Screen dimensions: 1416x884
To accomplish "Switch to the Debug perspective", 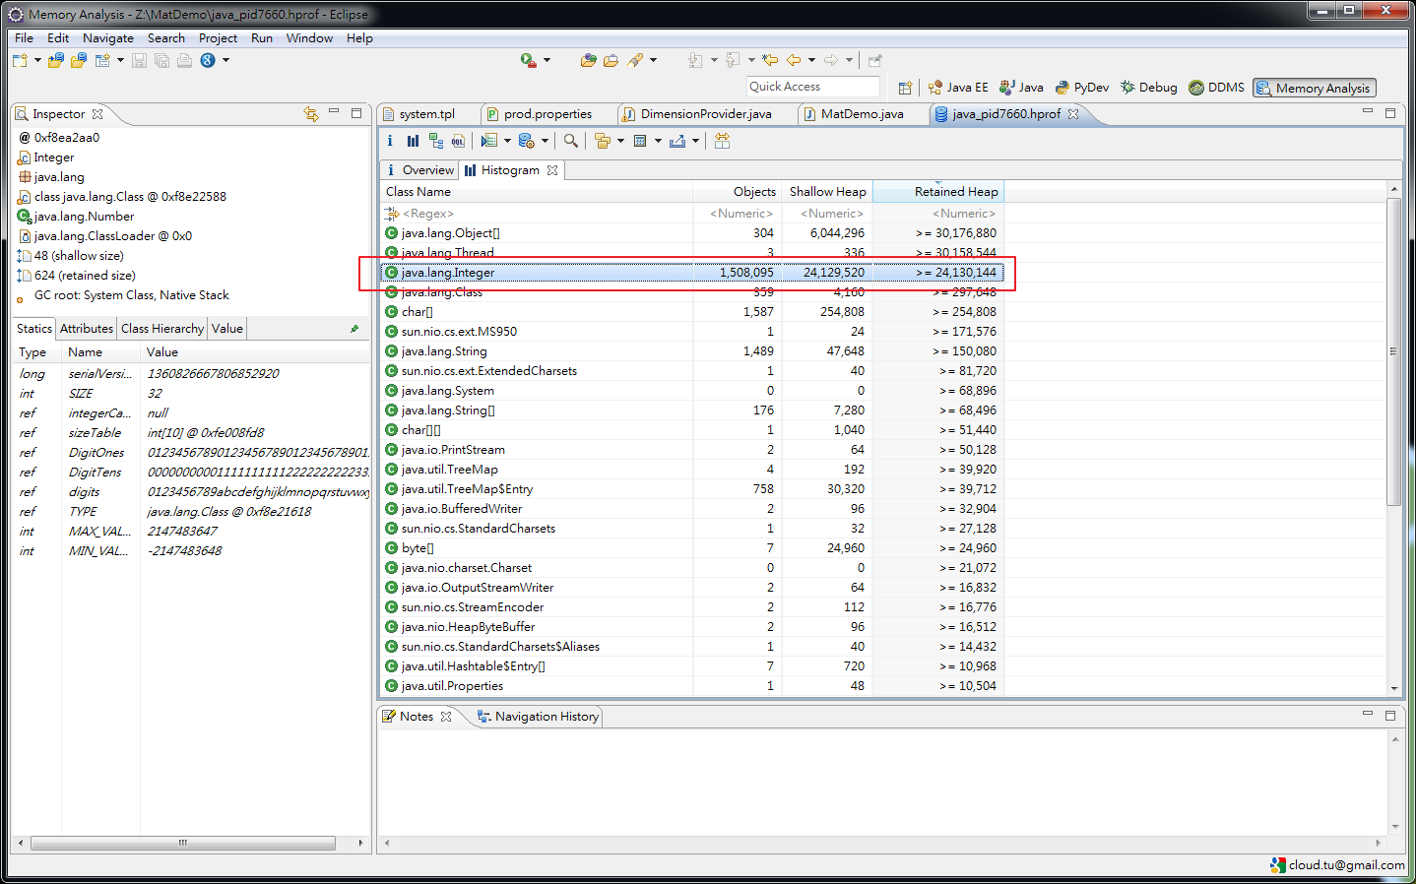I will (1149, 88).
